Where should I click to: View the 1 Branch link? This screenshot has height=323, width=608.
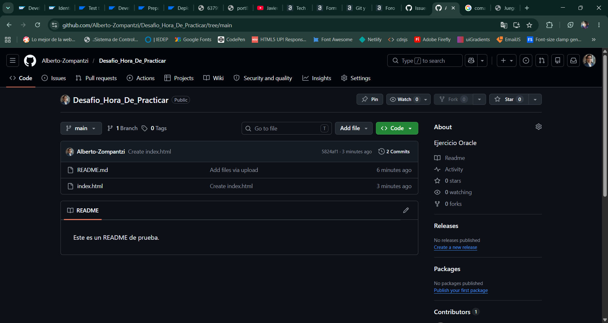point(123,128)
